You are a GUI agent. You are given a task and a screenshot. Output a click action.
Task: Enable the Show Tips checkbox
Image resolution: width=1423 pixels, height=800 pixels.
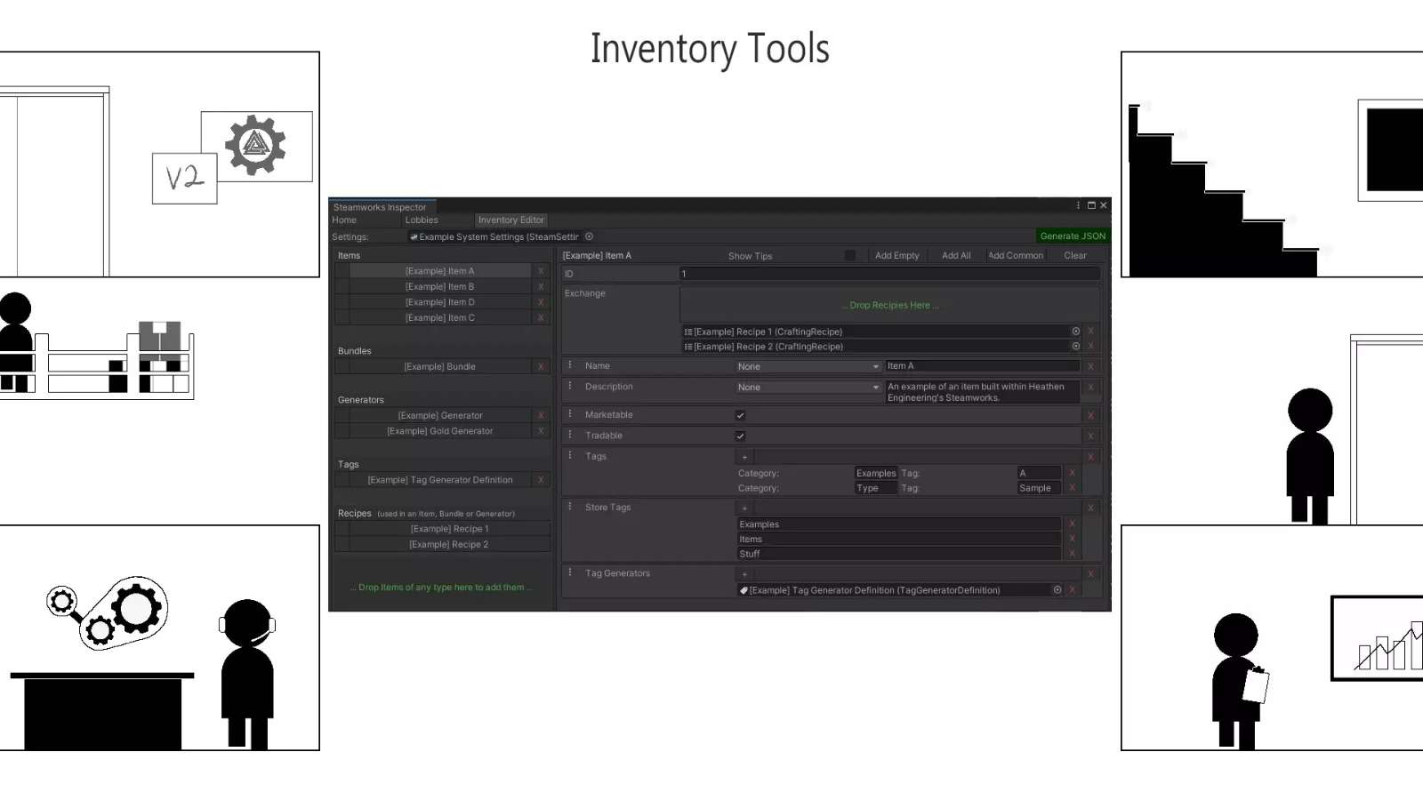[850, 256]
